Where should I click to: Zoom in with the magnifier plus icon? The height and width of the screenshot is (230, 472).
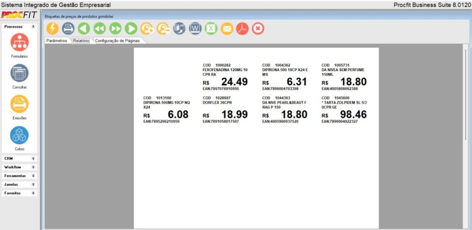click(147, 29)
